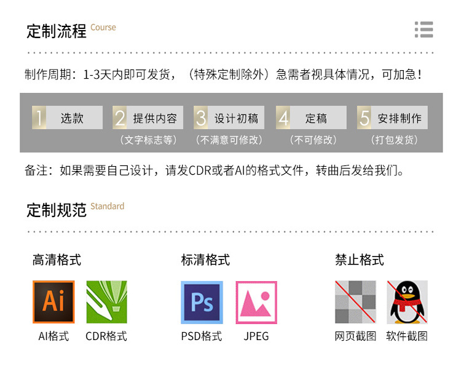461x369 pixels.
Task: Select step 3 设计初稿 box
Action: pos(229,117)
